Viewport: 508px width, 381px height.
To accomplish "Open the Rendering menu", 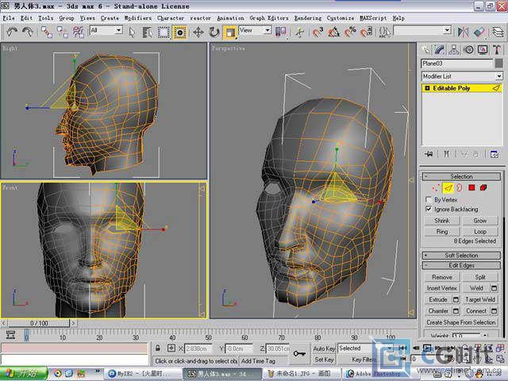I will pos(308,18).
